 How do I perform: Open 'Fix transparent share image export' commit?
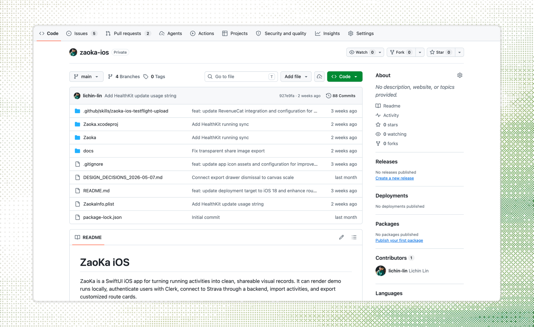point(228,151)
